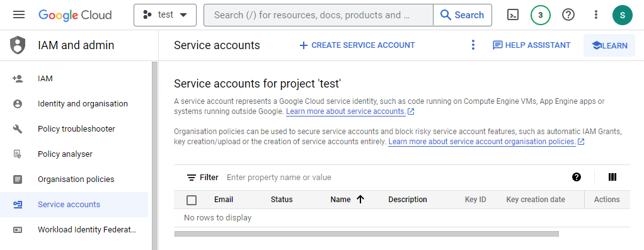Click the blue Search button
Viewport: 644px width, 250px height.
point(463,15)
